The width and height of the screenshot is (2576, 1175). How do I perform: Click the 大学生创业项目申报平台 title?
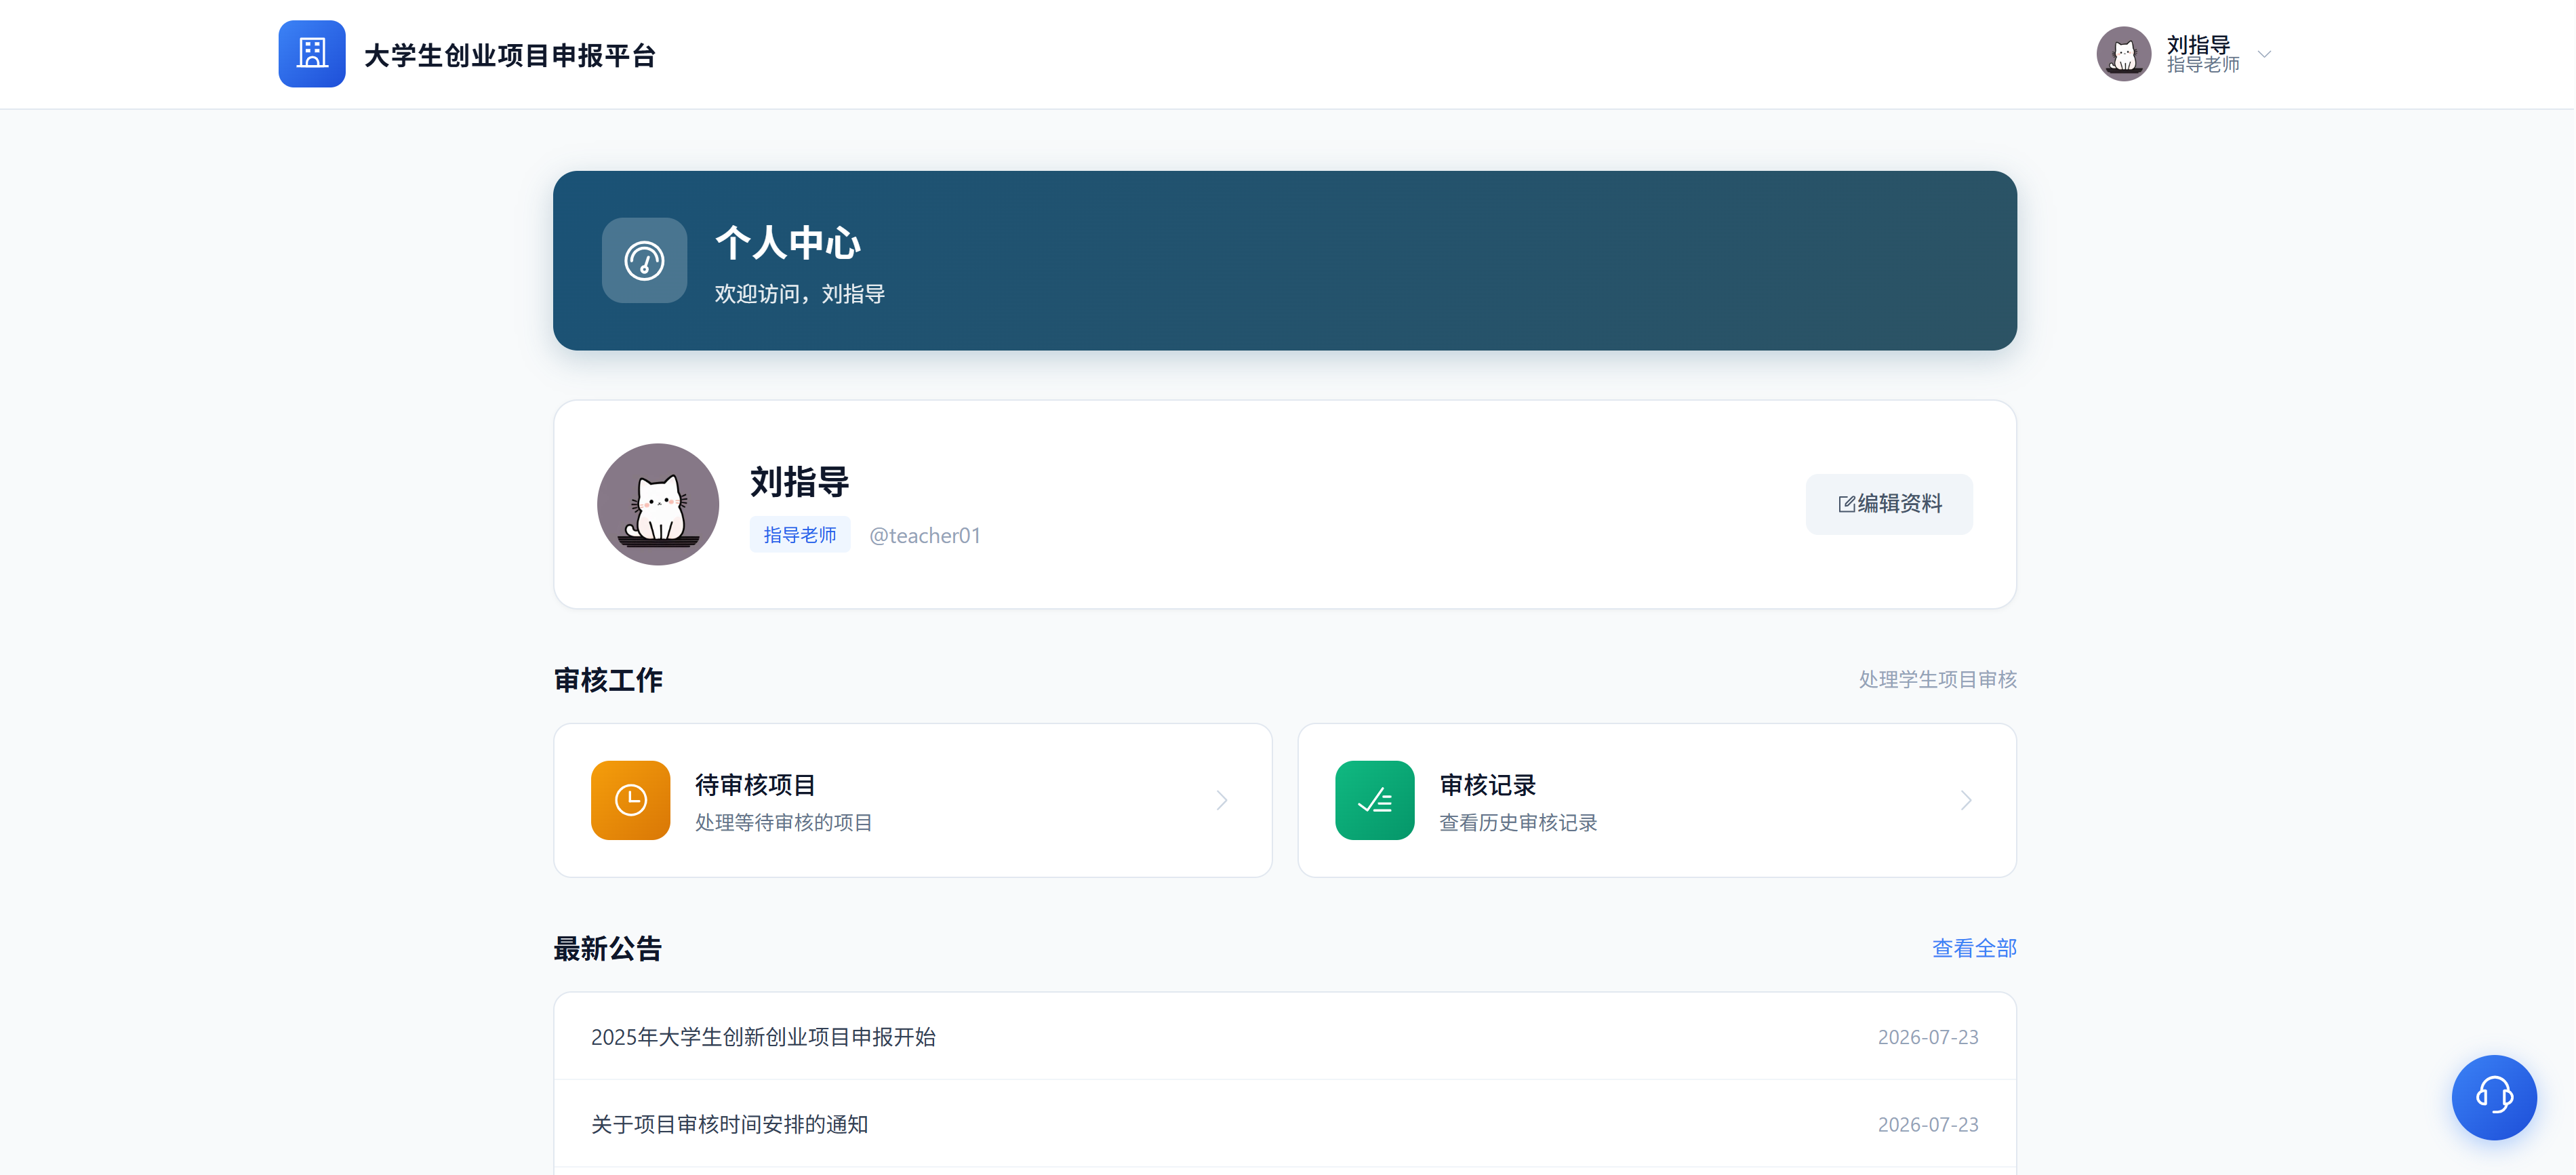pyautogui.click(x=510, y=55)
